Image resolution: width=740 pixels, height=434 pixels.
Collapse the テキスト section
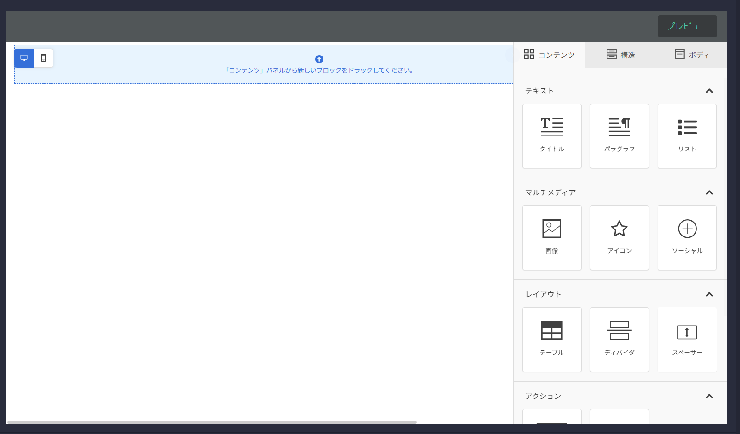click(x=709, y=91)
